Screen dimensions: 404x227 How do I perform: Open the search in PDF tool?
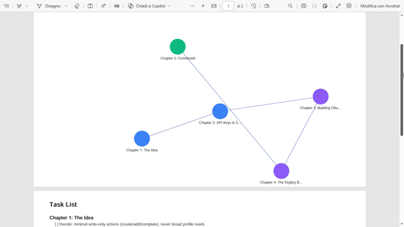tap(290, 6)
